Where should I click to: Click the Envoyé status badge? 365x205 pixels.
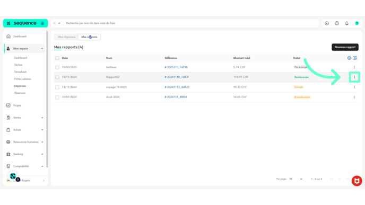point(299,87)
